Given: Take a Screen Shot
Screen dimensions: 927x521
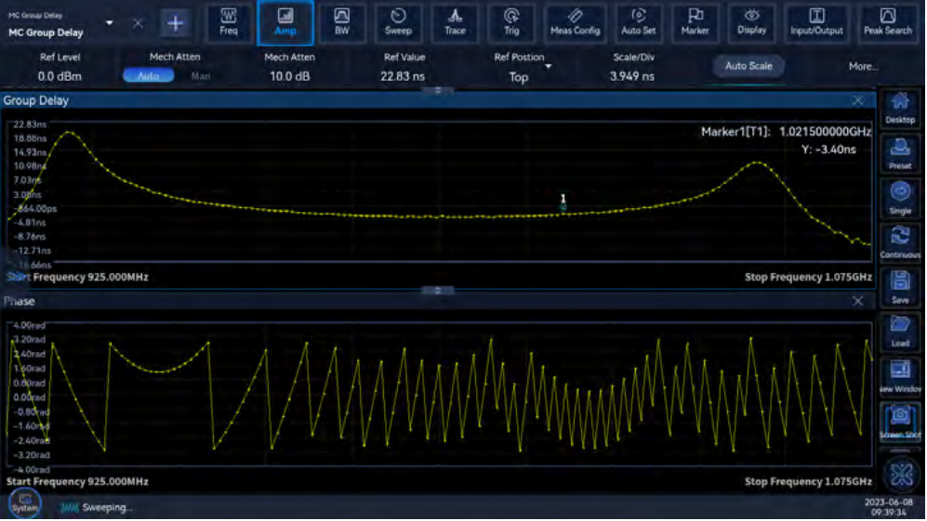Looking at the screenshot, I should pyautogui.click(x=900, y=422).
